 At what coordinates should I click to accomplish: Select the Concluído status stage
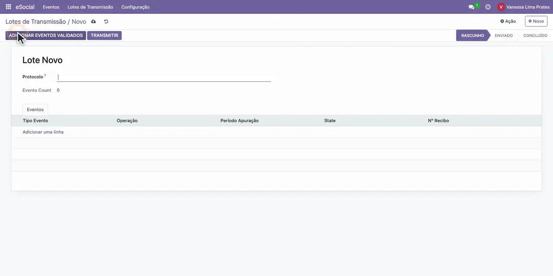click(x=535, y=35)
